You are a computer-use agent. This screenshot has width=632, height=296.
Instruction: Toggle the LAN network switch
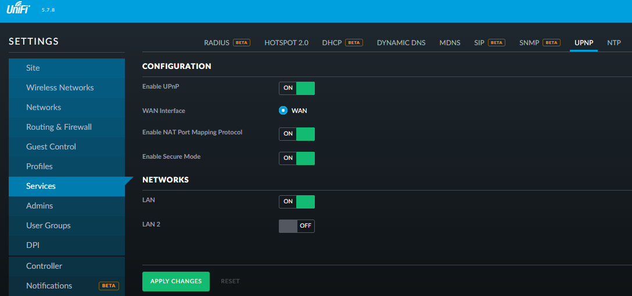pyautogui.click(x=297, y=202)
